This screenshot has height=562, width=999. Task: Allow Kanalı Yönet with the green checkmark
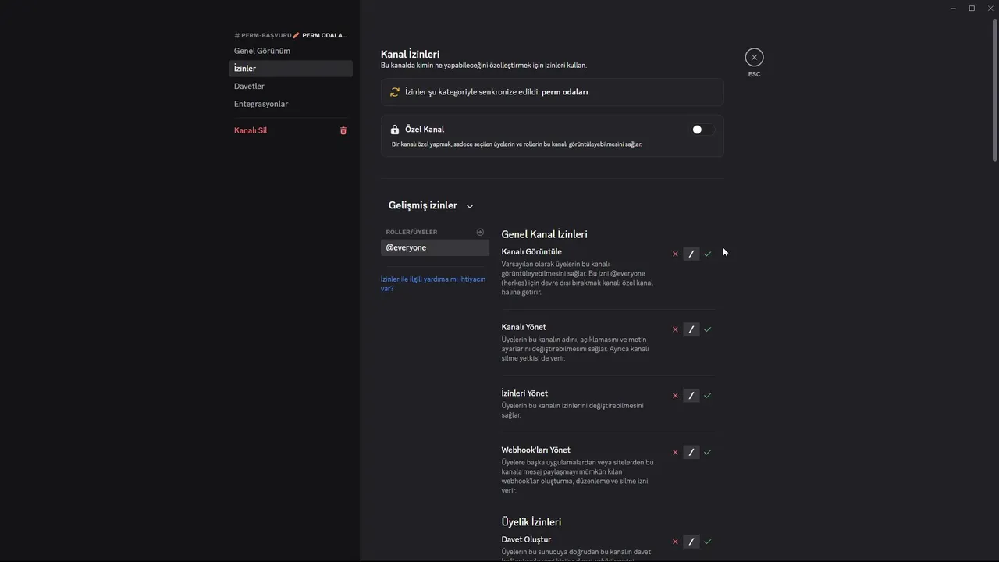708,329
